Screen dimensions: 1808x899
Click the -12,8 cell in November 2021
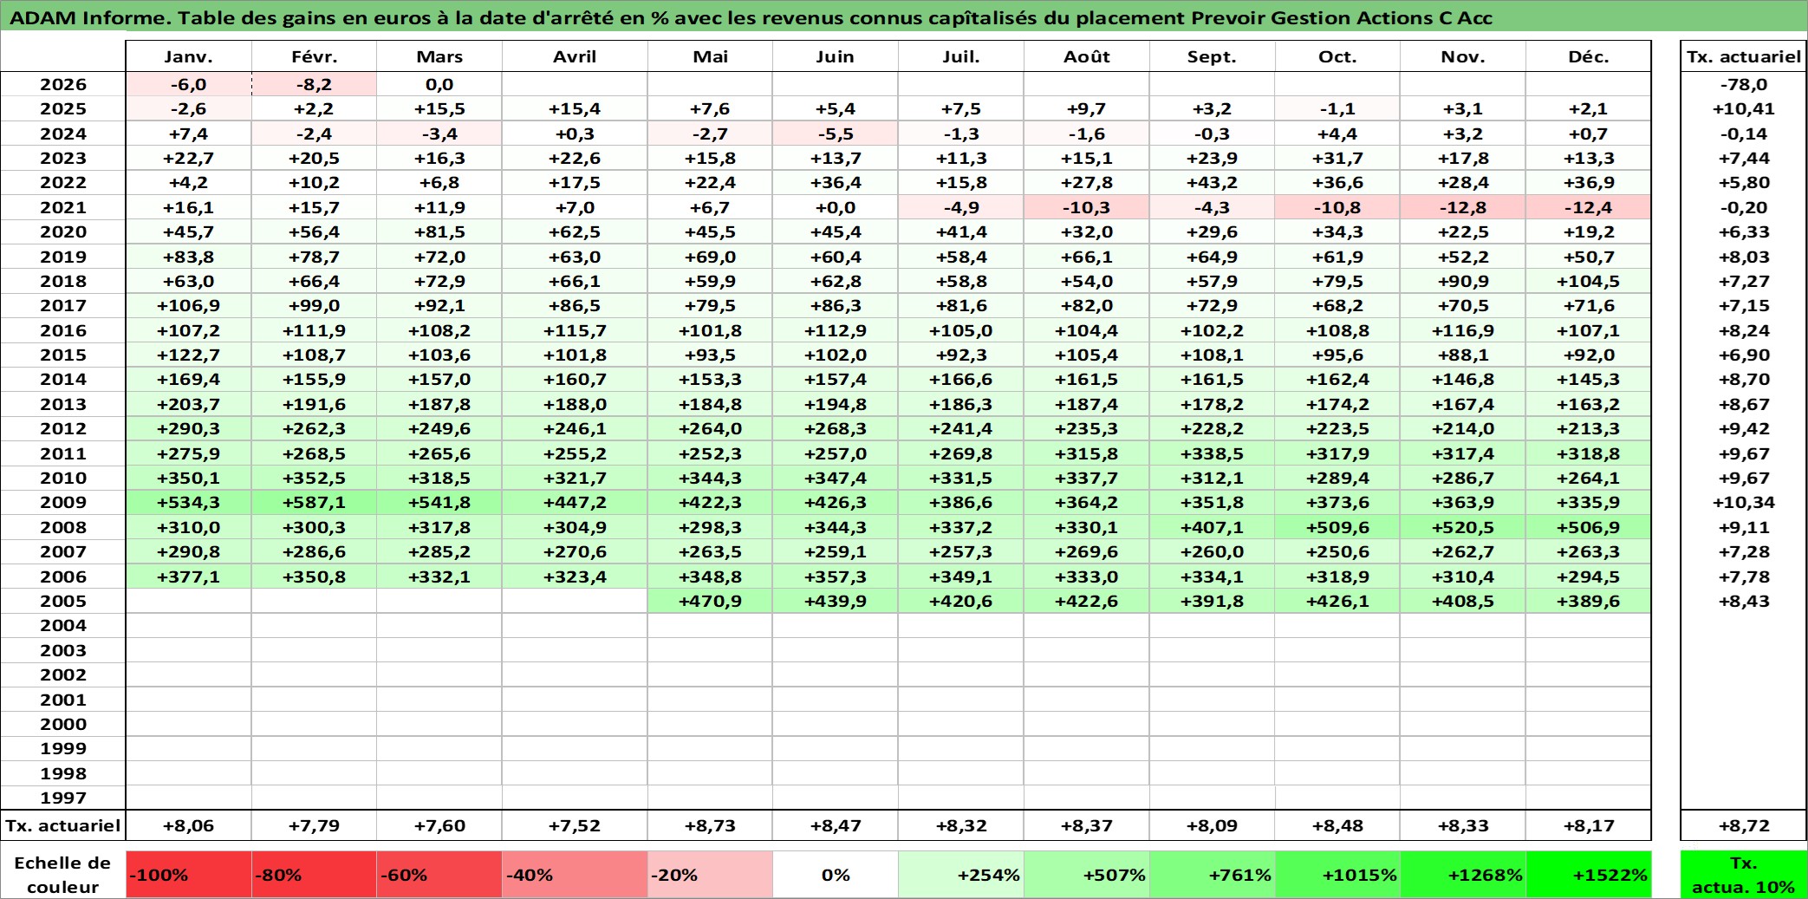1463,207
